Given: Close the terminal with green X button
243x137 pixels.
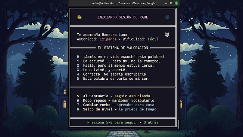Looking at the screenshot, I should (176, 3).
